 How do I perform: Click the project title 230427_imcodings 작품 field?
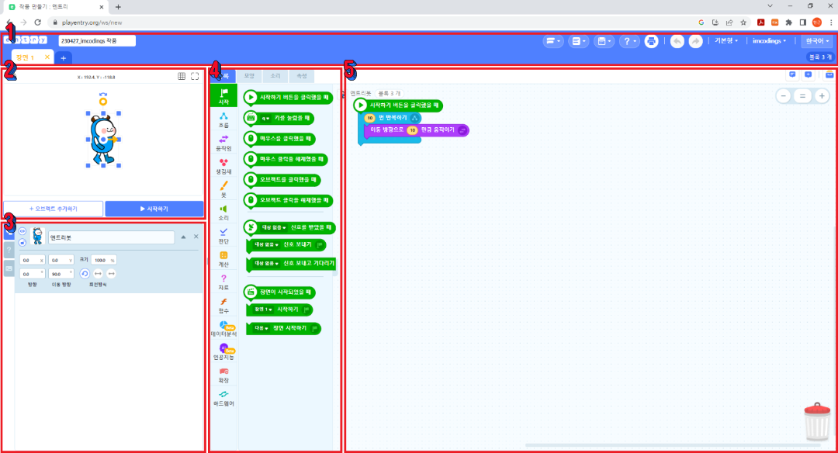(x=97, y=40)
